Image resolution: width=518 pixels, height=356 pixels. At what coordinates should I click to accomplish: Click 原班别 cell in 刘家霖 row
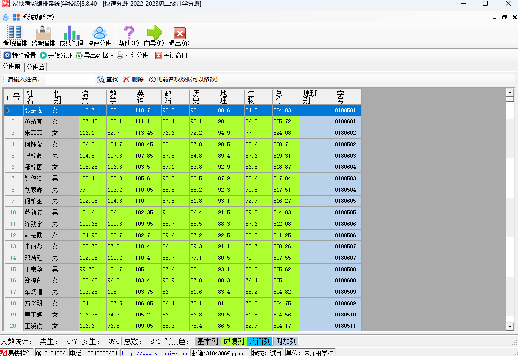317,190
